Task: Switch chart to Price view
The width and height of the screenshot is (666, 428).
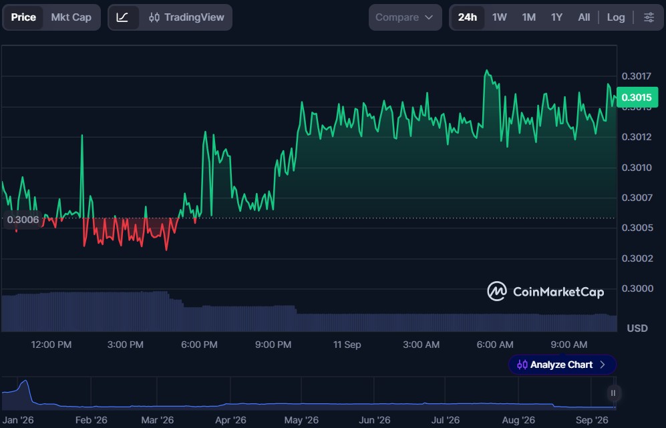Action: [x=23, y=17]
